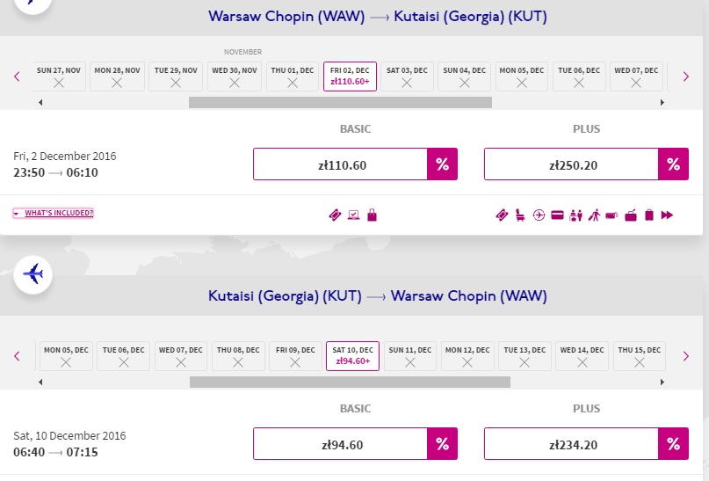Choose the zł110.60 Basic outbound fare

341,164
